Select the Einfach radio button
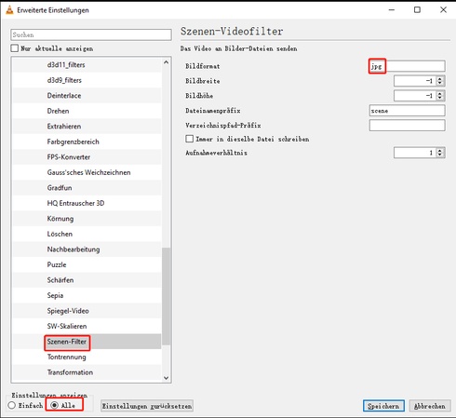Screen dimensions: 456x418 pyautogui.click(x=12, y=406)
